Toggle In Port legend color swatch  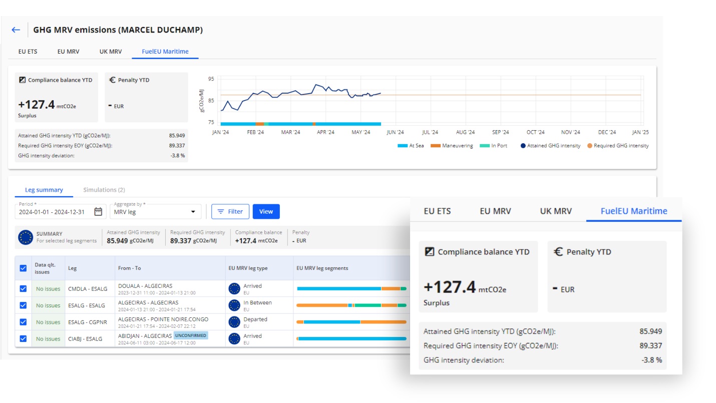pyautogui.click(x=485, y=146)
